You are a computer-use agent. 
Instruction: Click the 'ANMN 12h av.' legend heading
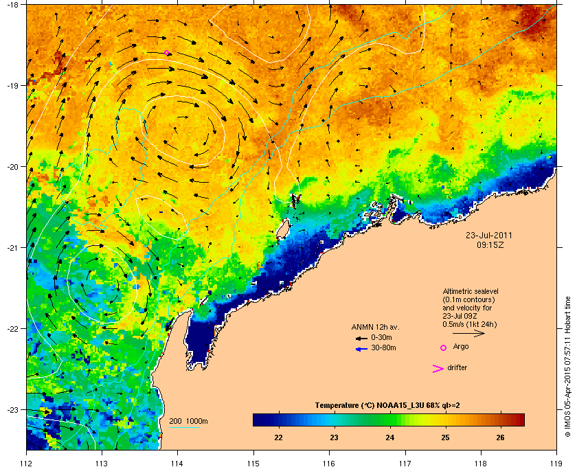[375, 327]
